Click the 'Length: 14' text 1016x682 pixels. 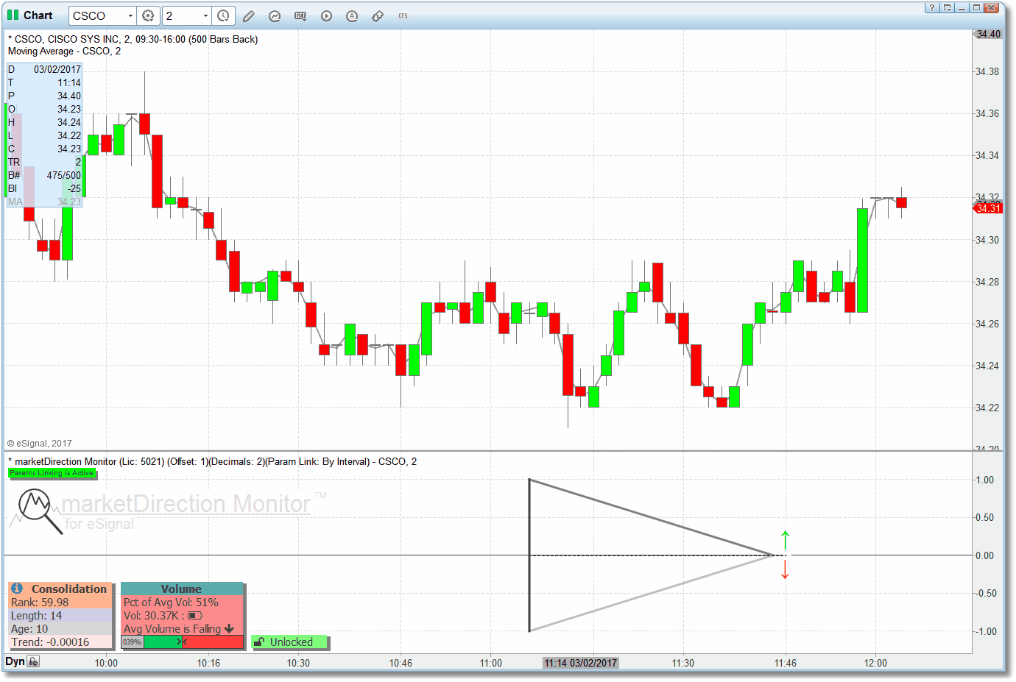point(36,616)
